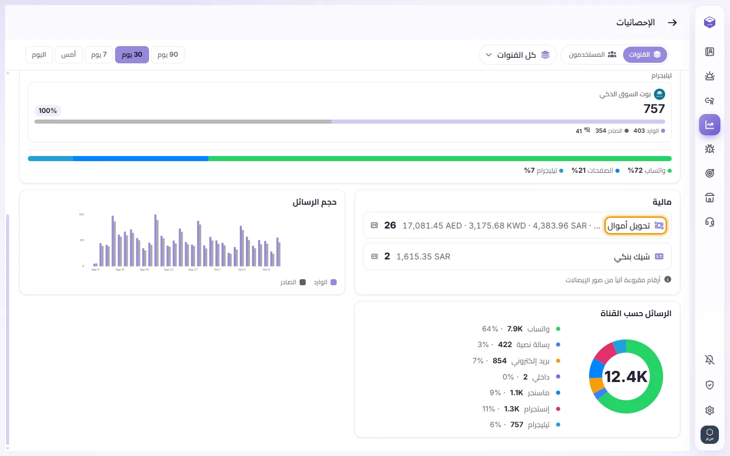Viewport: 730px width, 456px height.
Task: Open the auto-reply icon in the sidebar
Action: (x=710, y=100)
